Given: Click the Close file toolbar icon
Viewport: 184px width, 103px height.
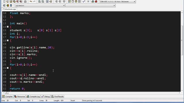Looking at the screenshot, I should pyautogui.click(x=18, y=1).
